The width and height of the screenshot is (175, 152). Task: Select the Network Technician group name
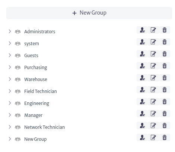point(45,127)
